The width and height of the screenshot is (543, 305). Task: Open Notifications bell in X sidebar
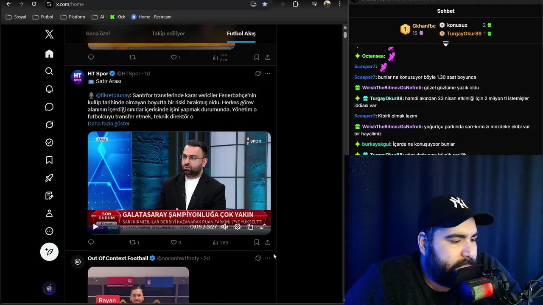click(49, 89)
